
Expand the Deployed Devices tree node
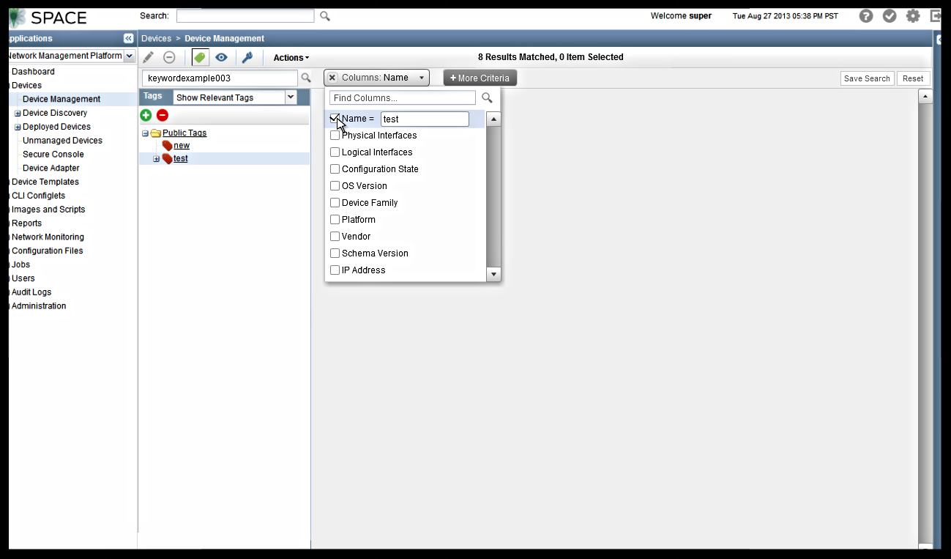[18, 127]
